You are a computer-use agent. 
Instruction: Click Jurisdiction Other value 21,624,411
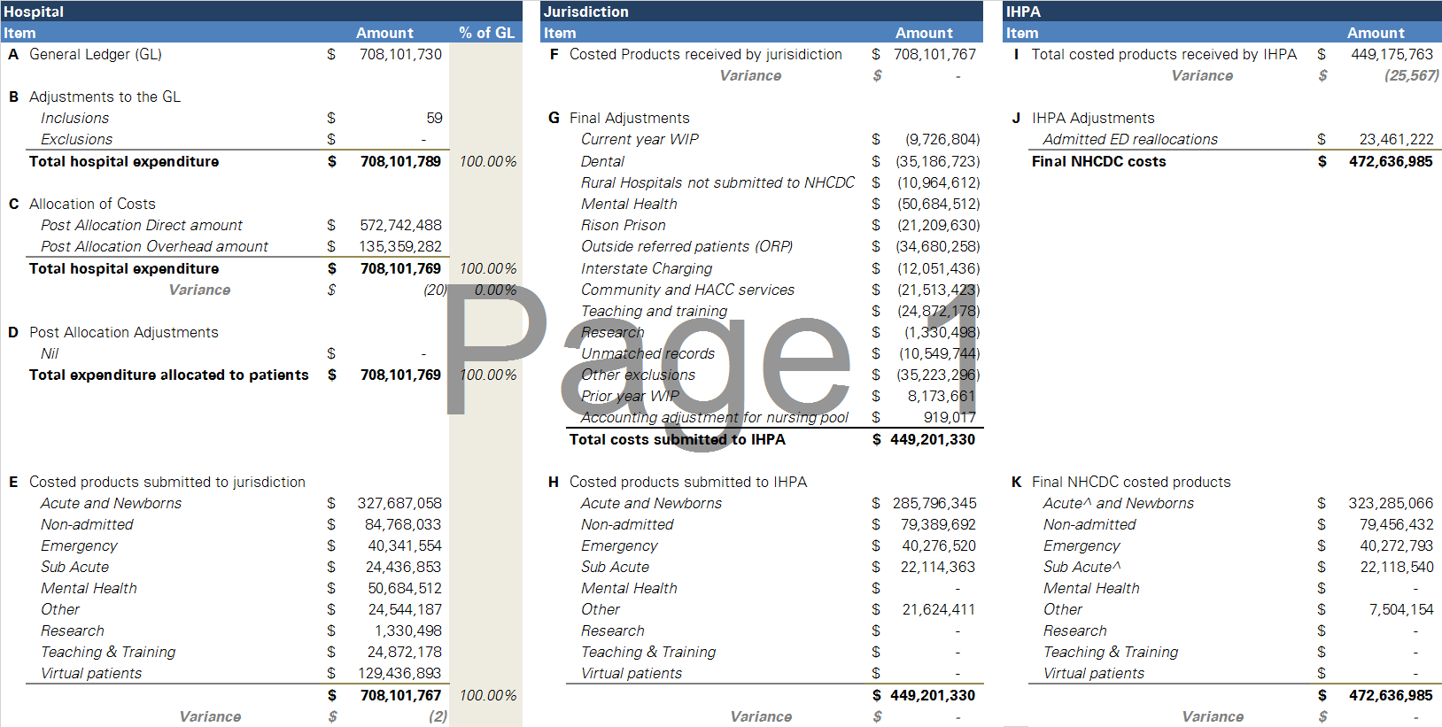tap(939, 609)
